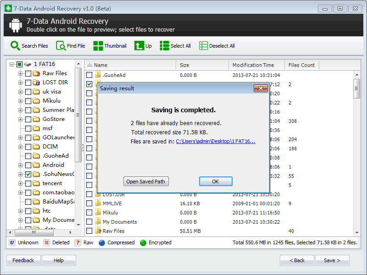
Task: Expand the Android tree node
Action: pos(20,165)
